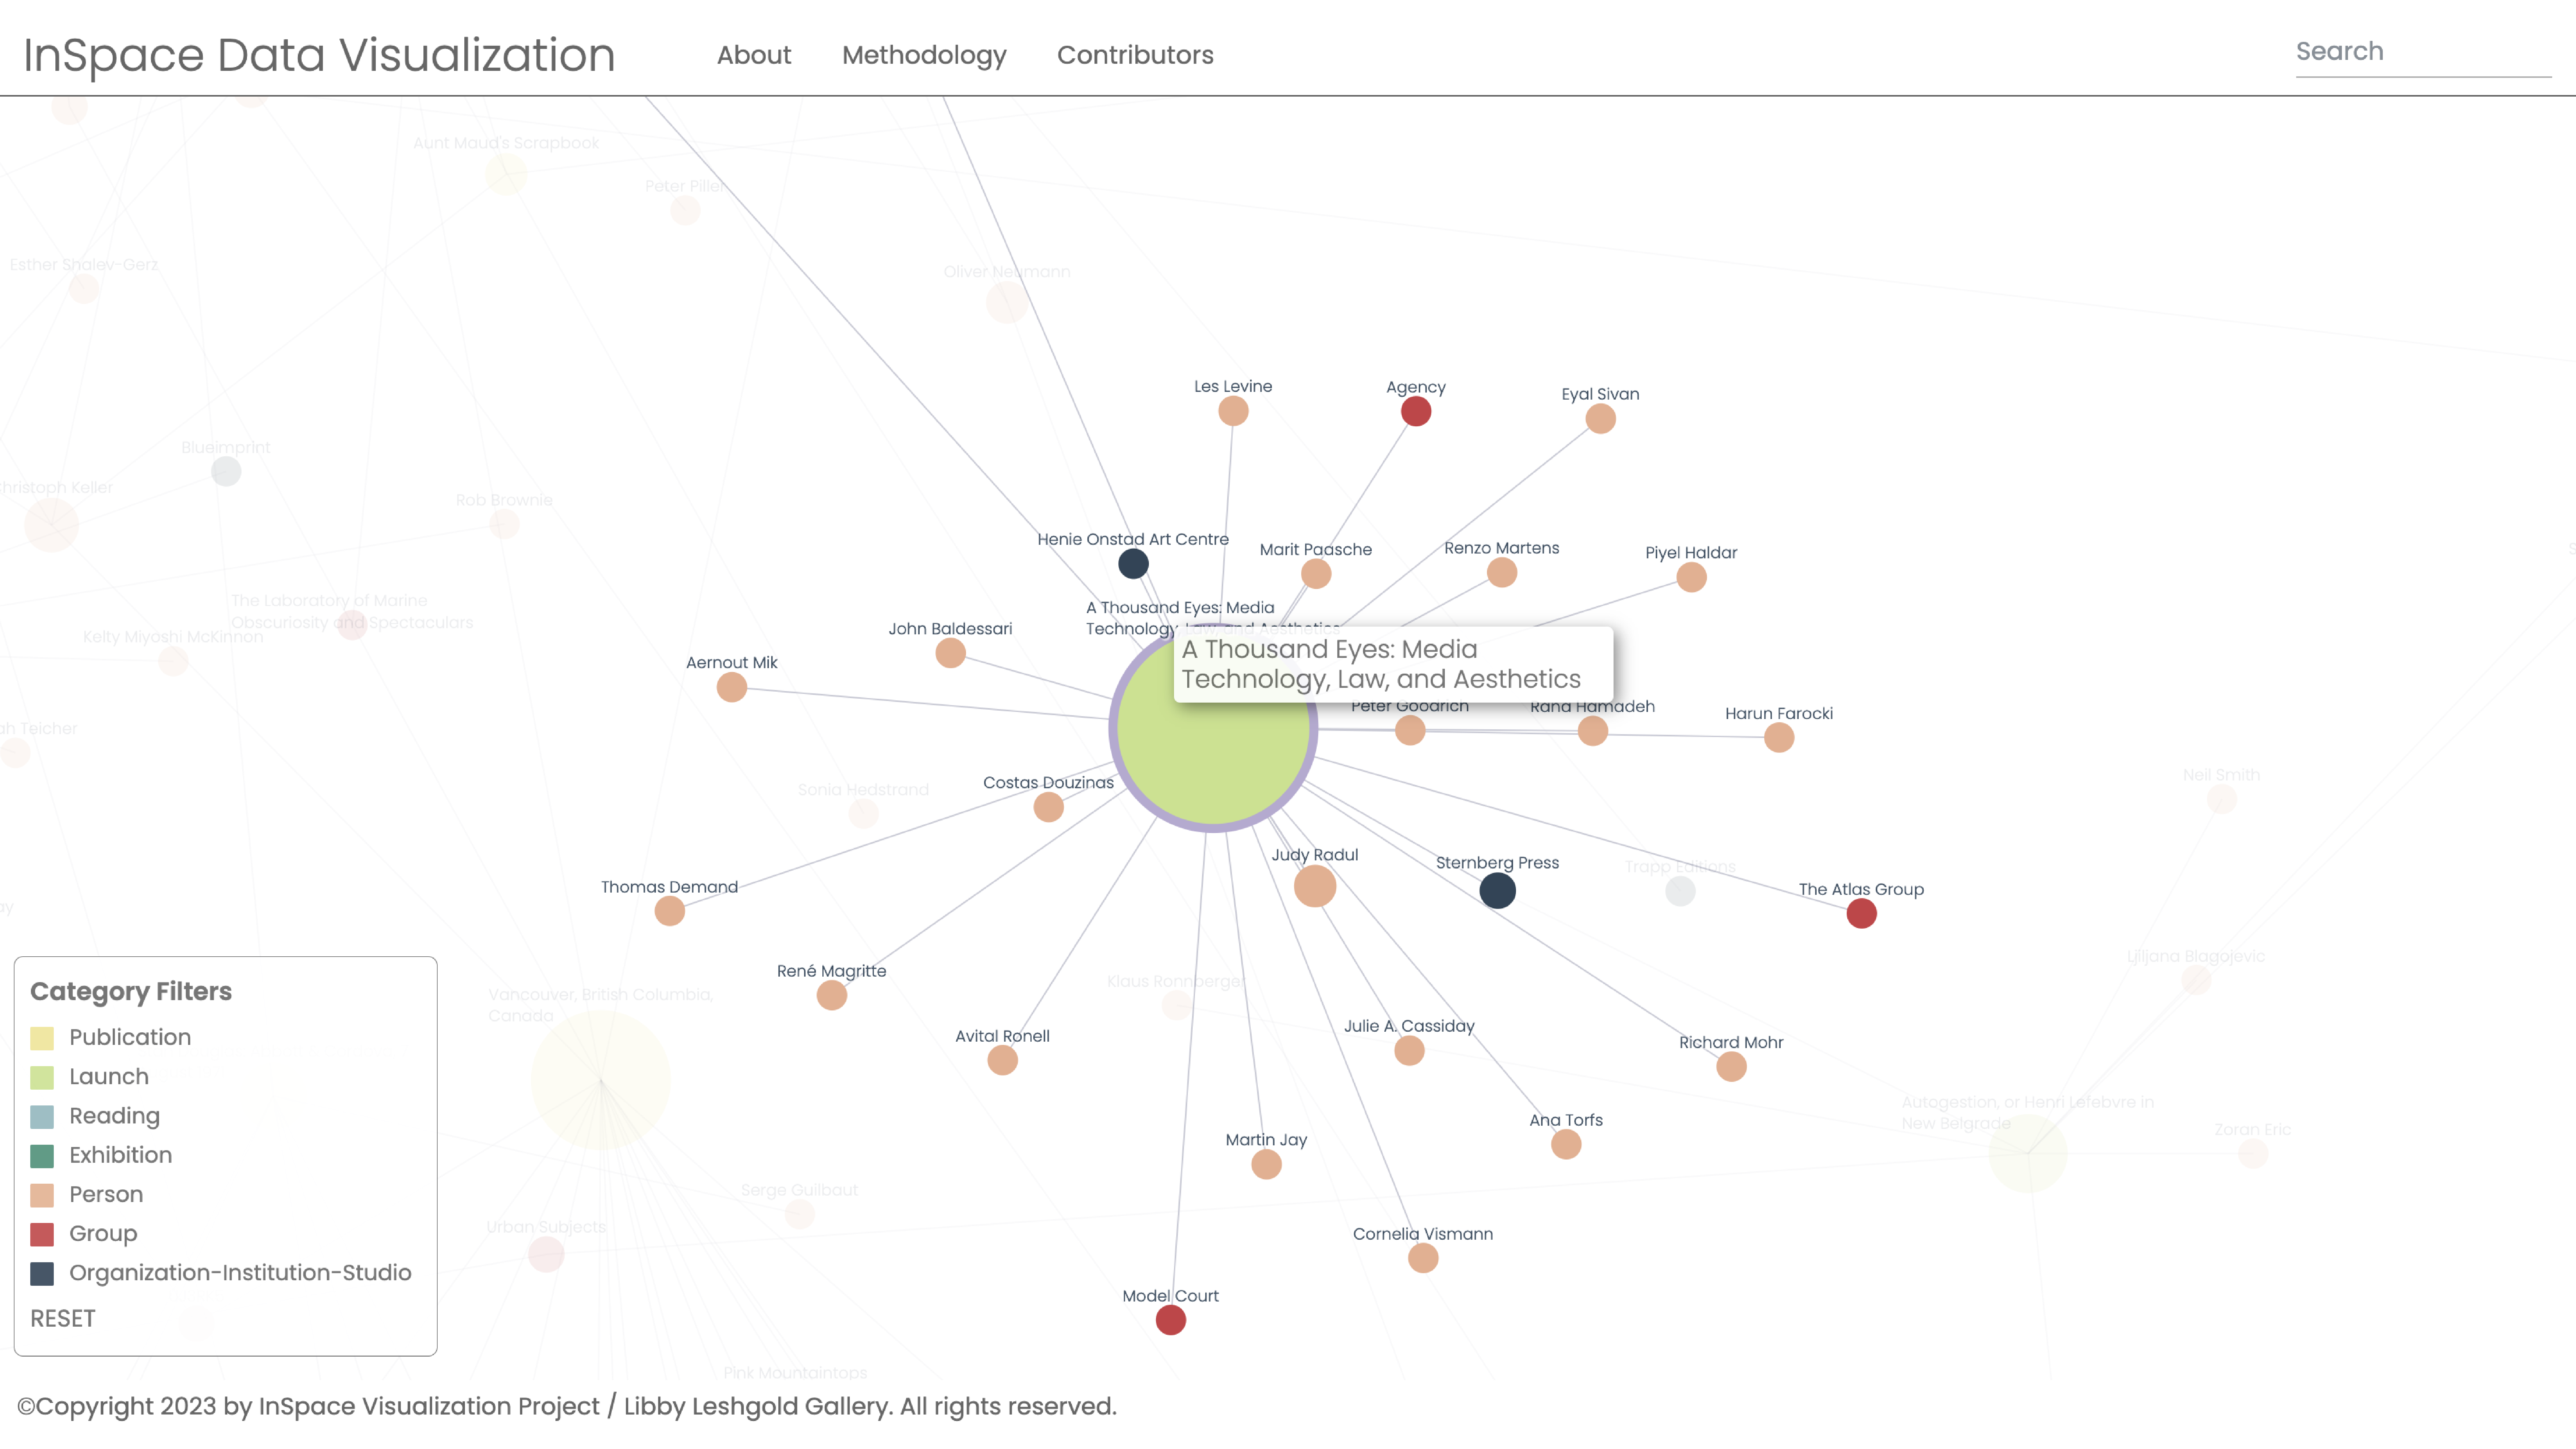Toggle the Exhibition category filter
The height and width of the screenshot is (1449, 2576).
click(x=120, y=1155)
